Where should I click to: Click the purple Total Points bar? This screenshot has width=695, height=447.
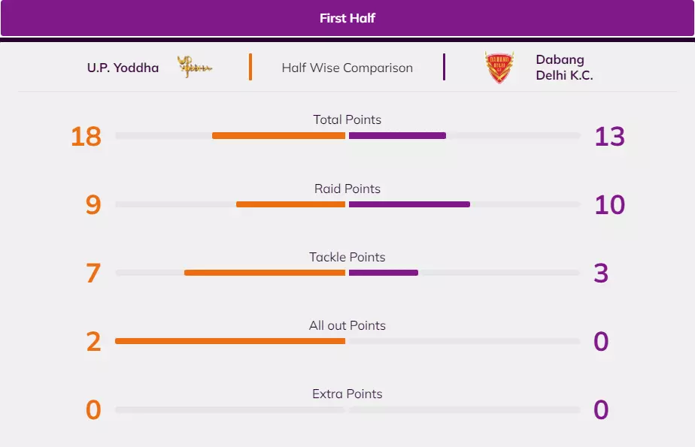tap(397, 136)
